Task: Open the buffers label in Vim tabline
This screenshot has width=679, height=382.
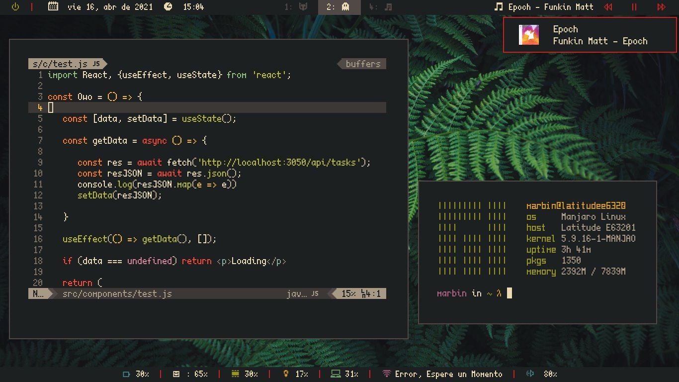Action: pos(363,64)
